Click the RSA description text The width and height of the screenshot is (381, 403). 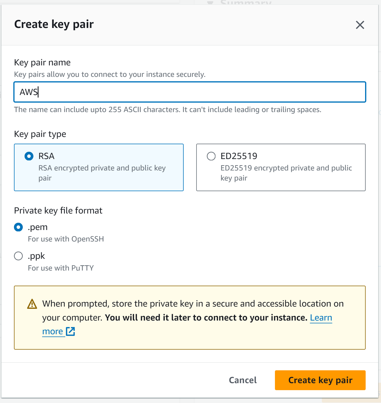tap(102, 173)
